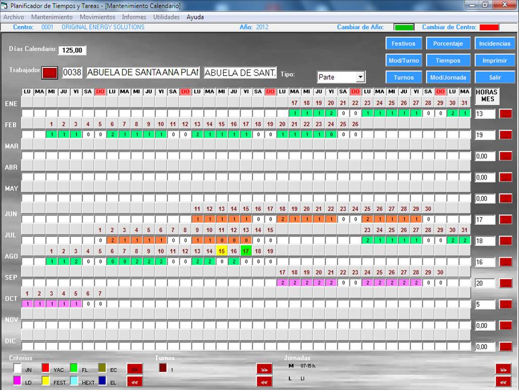Image resolution: width=519 pixels, height=390 pixels.
Task: Click the red button on the OCT row
Action: 505,304
